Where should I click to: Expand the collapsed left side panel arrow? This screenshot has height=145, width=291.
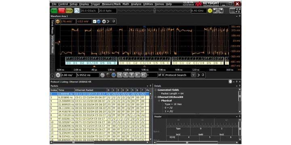52,76
